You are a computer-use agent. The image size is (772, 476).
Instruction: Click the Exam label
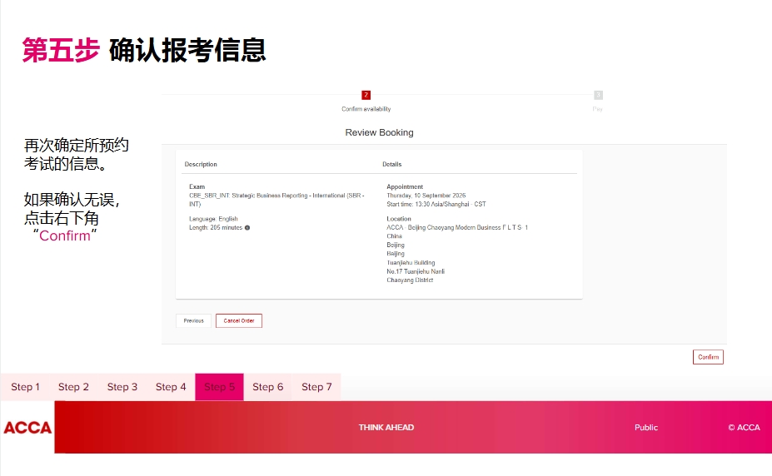[x=197, y=187]
